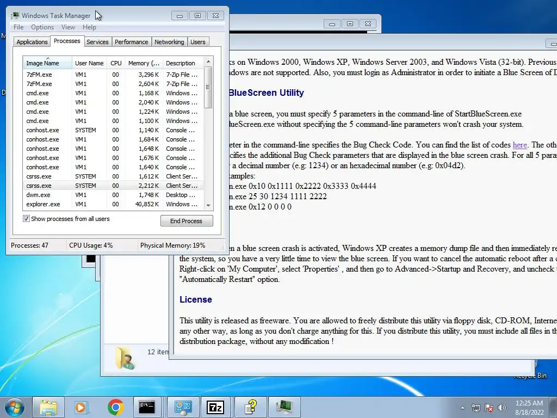Screen dimensions: 557x418
Task: Select the conhost.exe row with 1,676 K
Action: 113,158
